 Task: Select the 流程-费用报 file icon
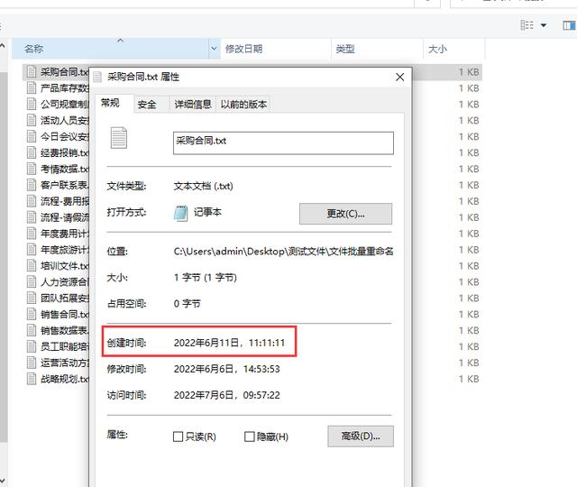point(32,201)
